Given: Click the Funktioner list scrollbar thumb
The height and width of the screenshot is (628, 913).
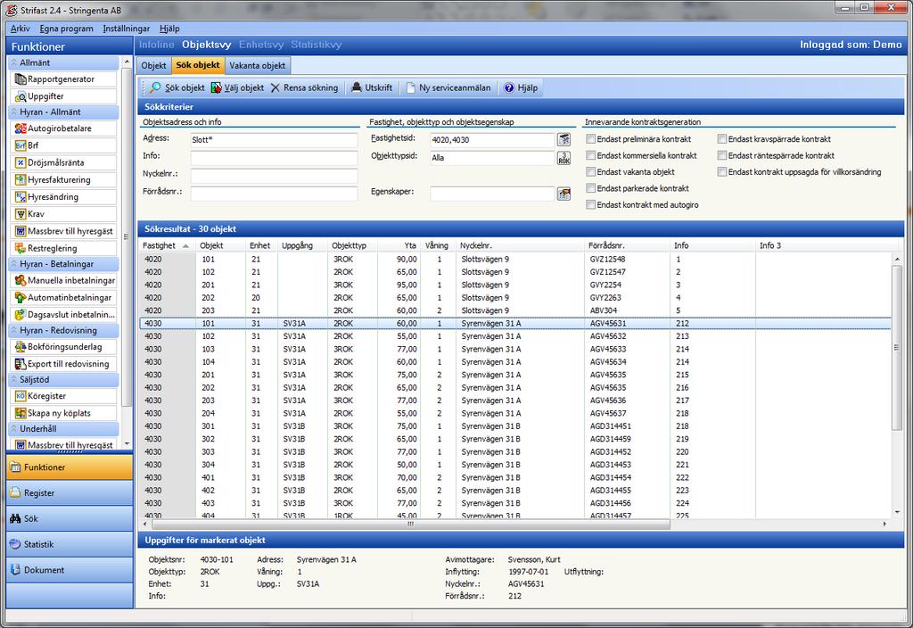Looking at the screenshot, I should pyautogui.click(x=127, y=237).
